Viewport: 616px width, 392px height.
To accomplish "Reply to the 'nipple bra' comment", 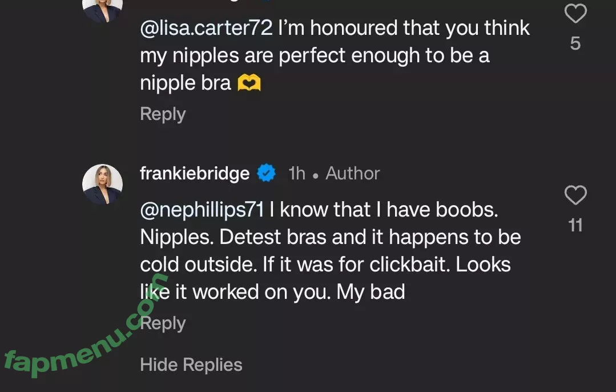I will (x=163, y=114).
